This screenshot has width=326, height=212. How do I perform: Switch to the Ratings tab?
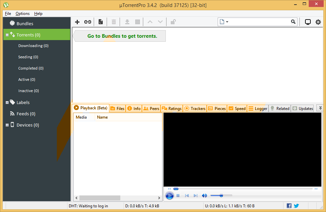click(x=172, y=108)
